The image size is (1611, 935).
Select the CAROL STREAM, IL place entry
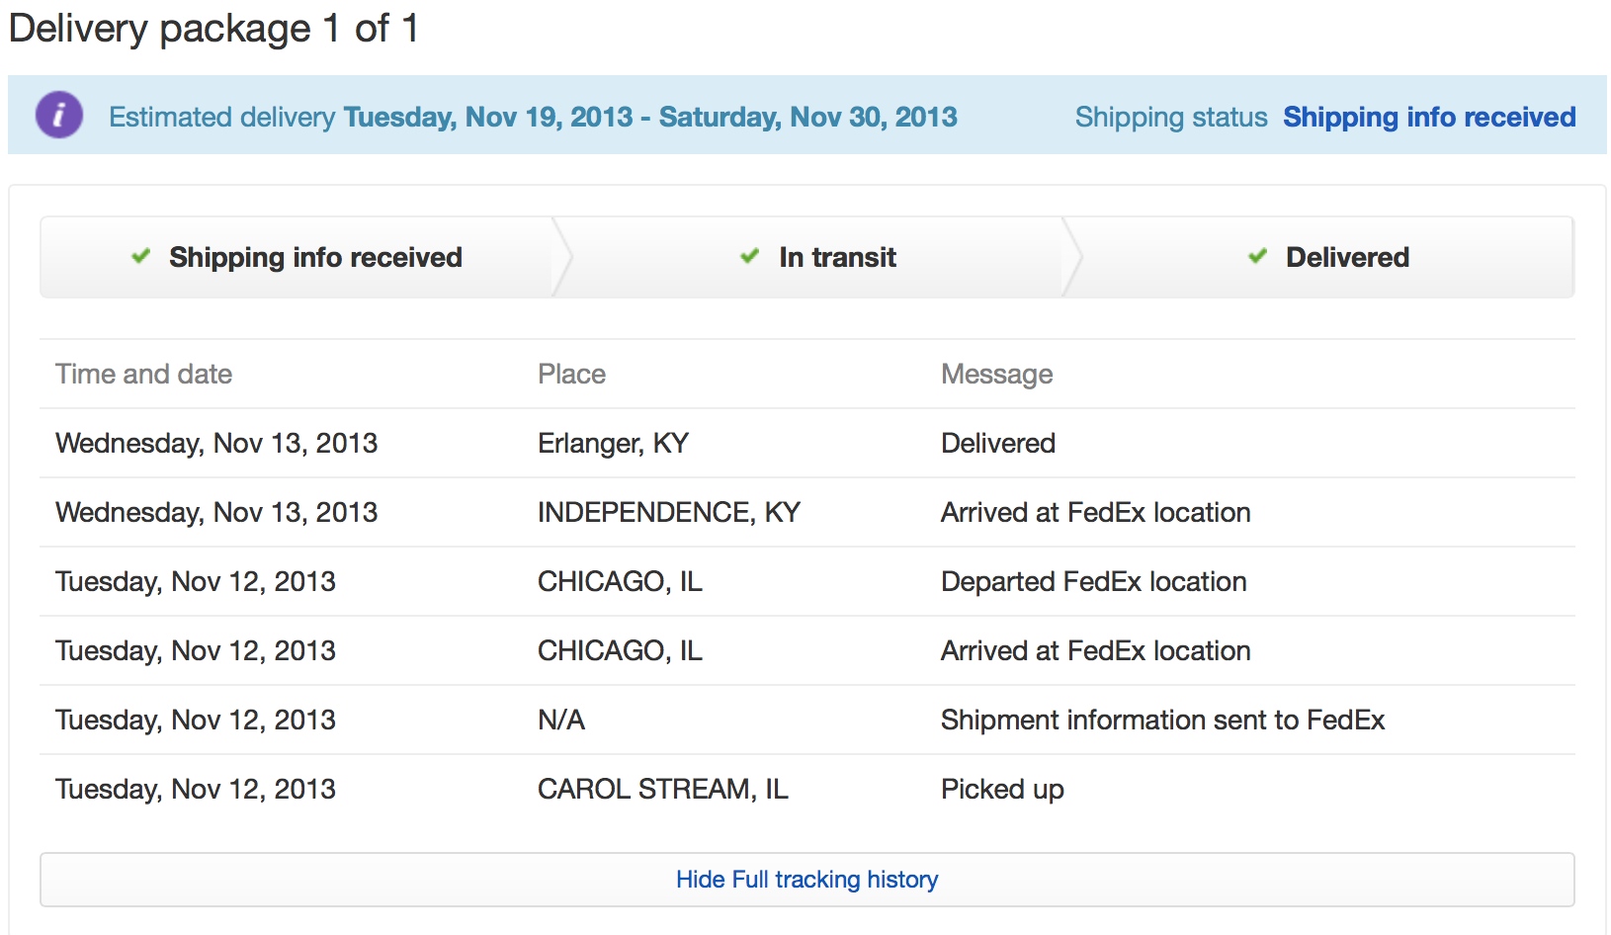click(x=663, y=789)
